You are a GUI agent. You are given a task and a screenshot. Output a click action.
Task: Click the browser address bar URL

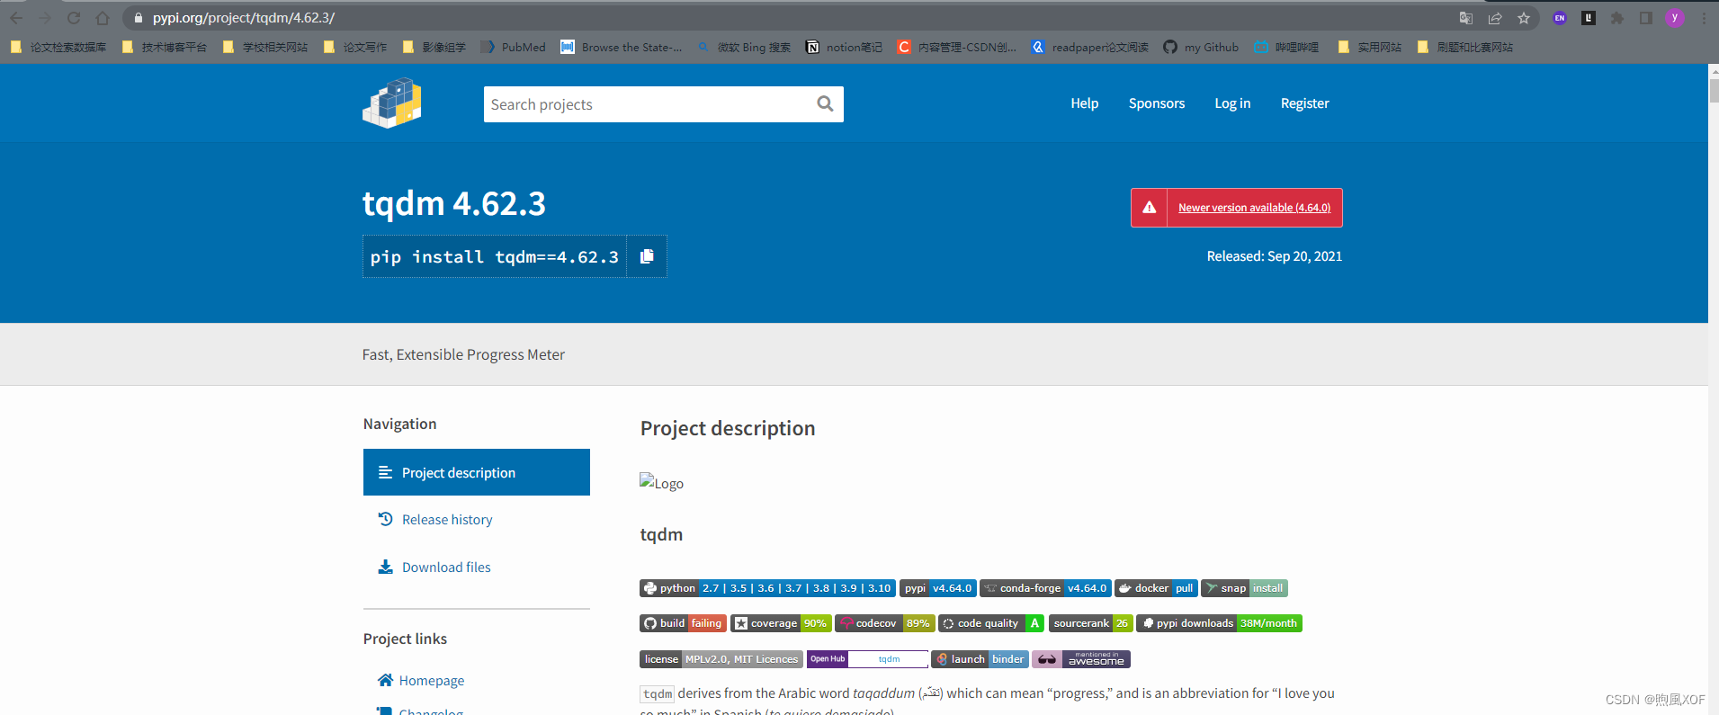coord(244,18)
